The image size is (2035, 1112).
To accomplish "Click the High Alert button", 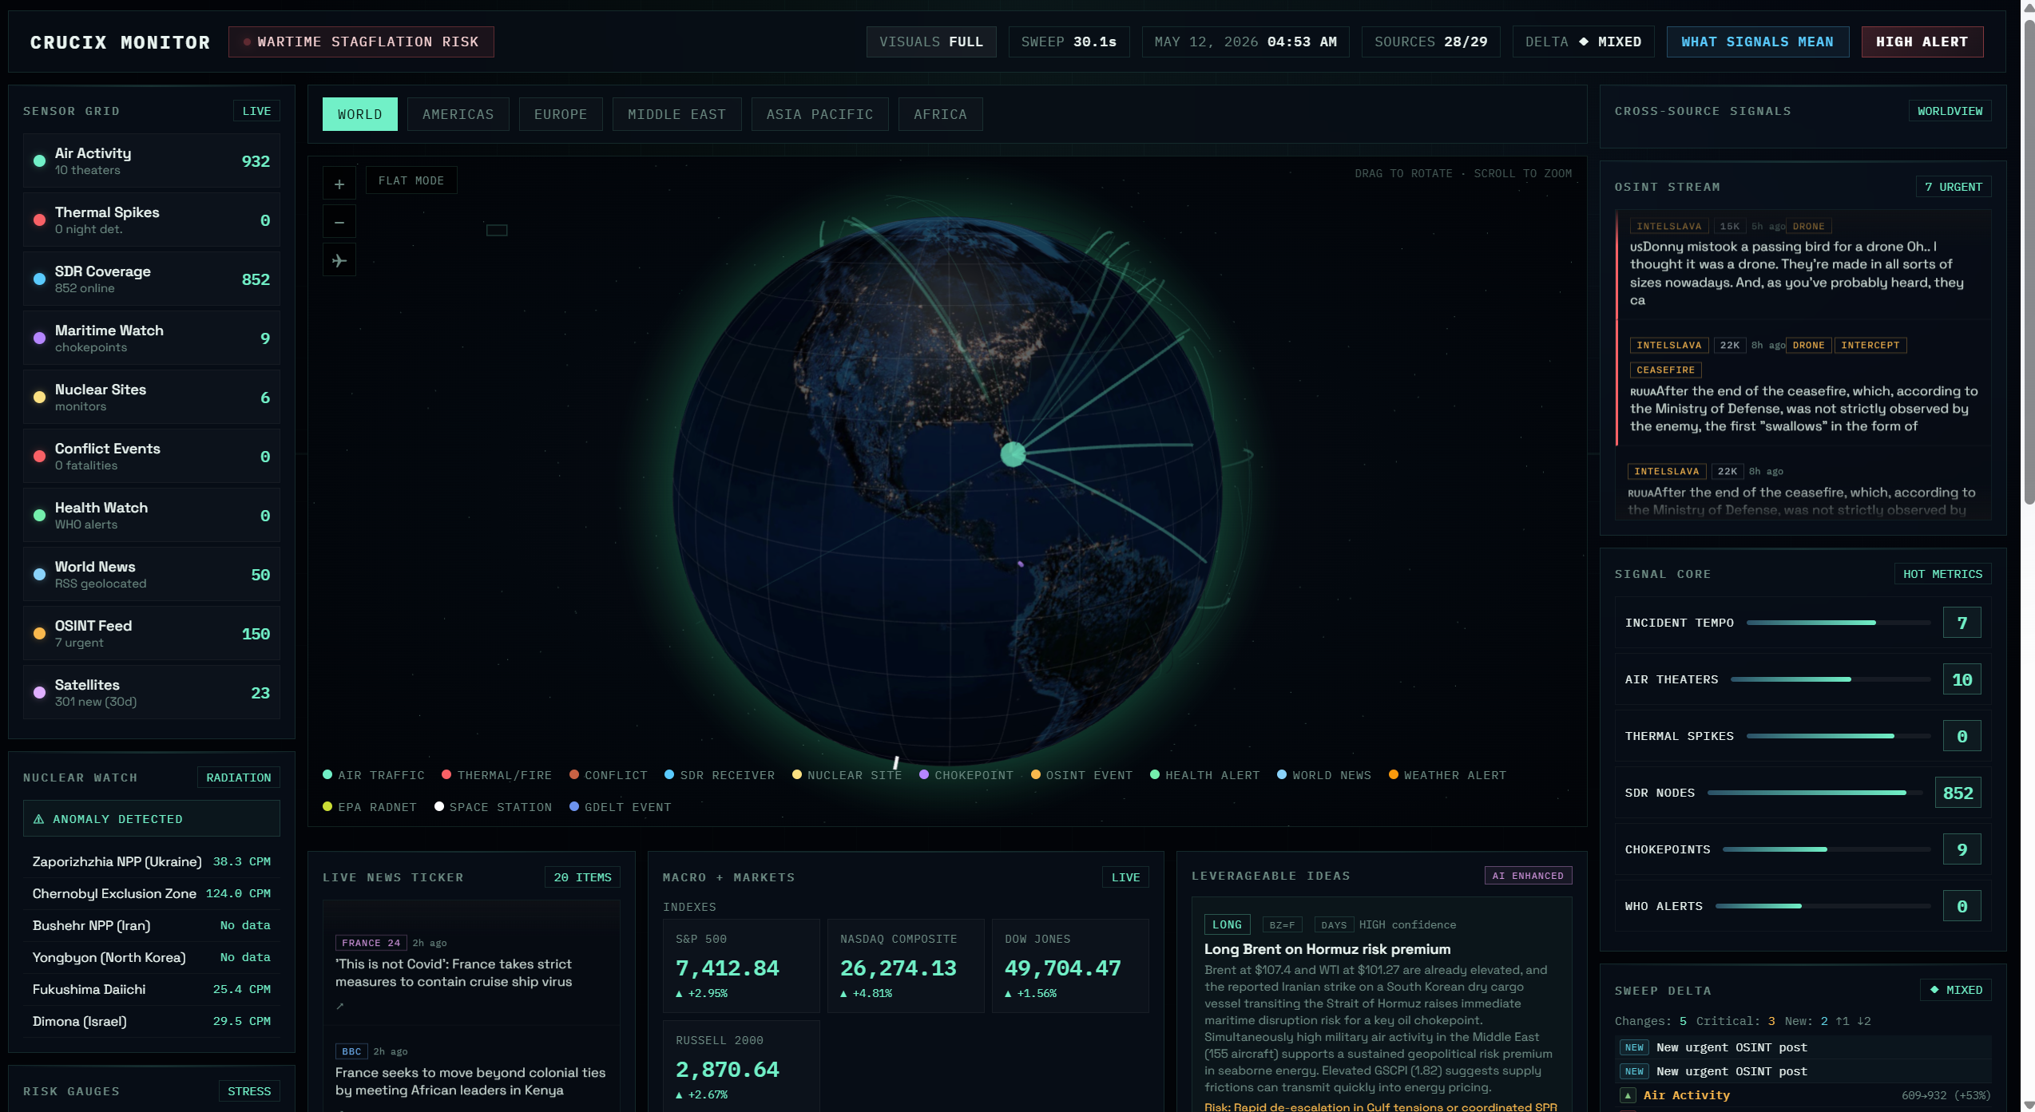I will [x=1922, y=42].
